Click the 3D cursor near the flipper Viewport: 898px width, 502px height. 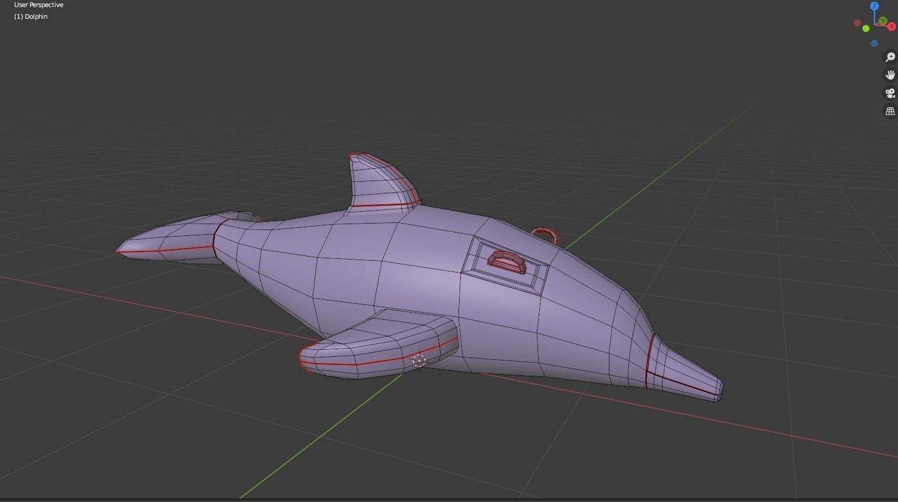[x=419, y=360]
